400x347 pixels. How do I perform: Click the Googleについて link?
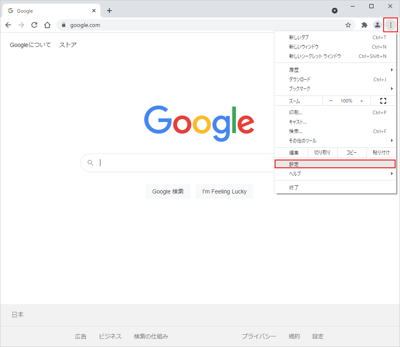[30, 45]
